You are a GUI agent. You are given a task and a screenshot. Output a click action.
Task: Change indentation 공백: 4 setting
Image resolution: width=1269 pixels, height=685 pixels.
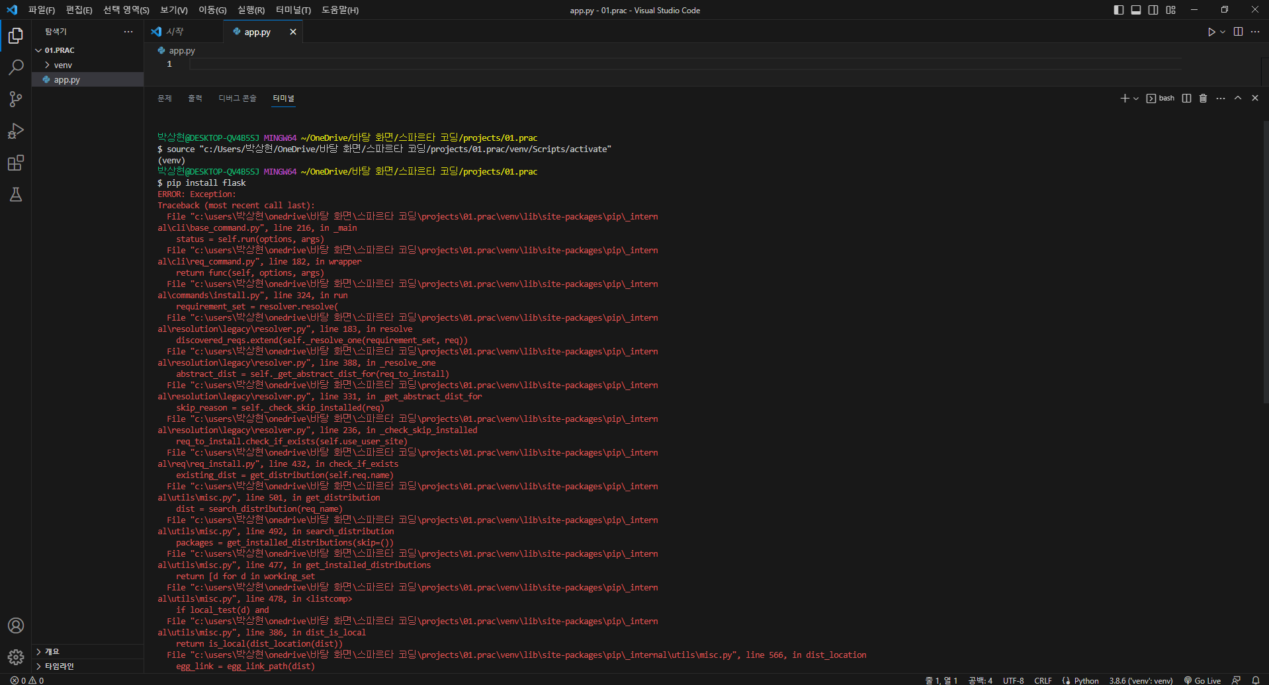tap(980, 680)
